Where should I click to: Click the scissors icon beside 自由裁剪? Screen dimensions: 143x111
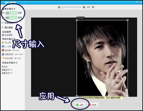(x=3, y=35)
